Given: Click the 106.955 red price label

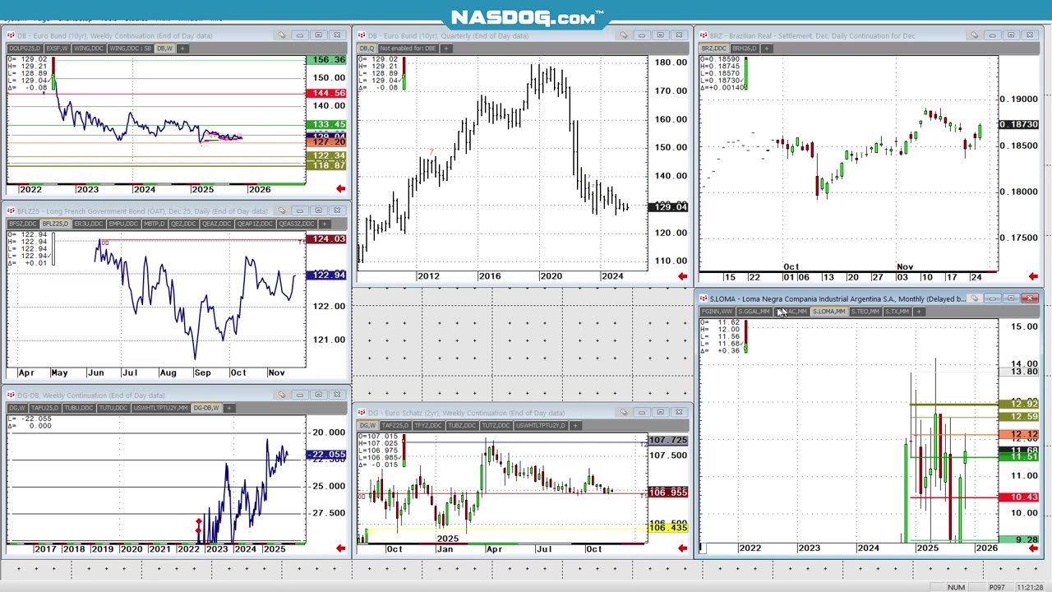Looking at the screenshot, I should pos(668,492).
